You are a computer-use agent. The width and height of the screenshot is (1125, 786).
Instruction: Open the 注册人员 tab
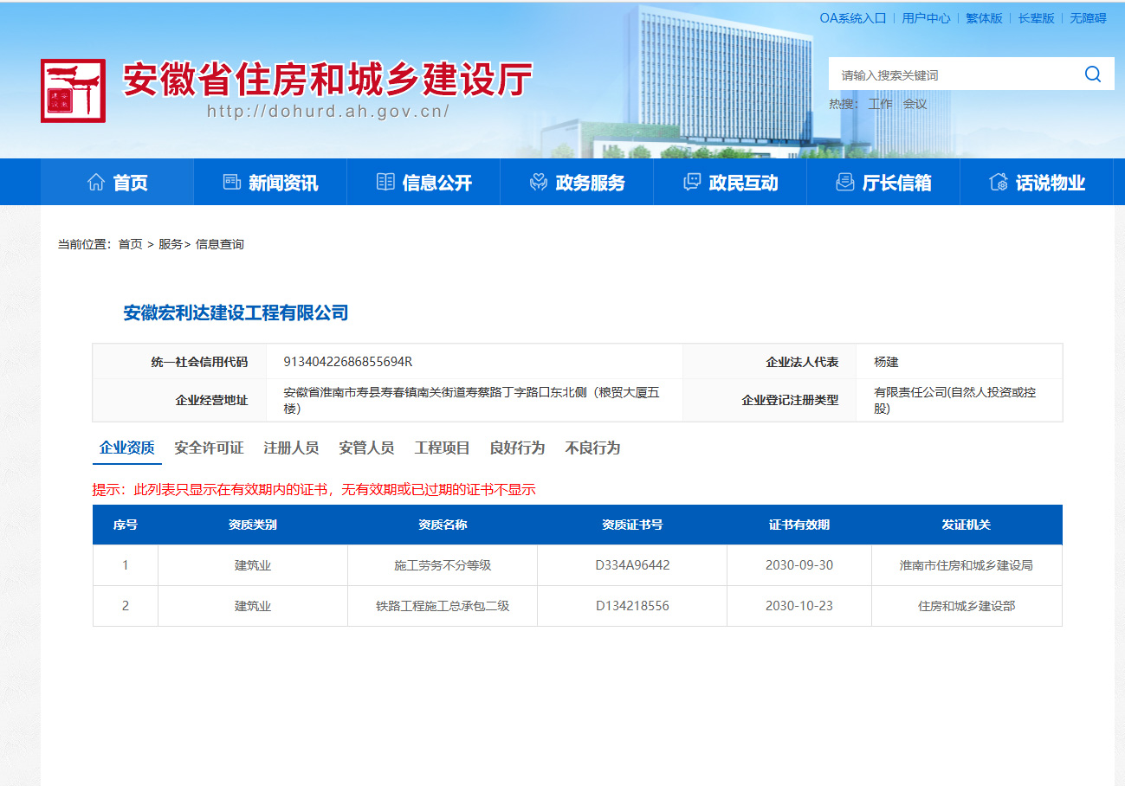click(289, 448)
